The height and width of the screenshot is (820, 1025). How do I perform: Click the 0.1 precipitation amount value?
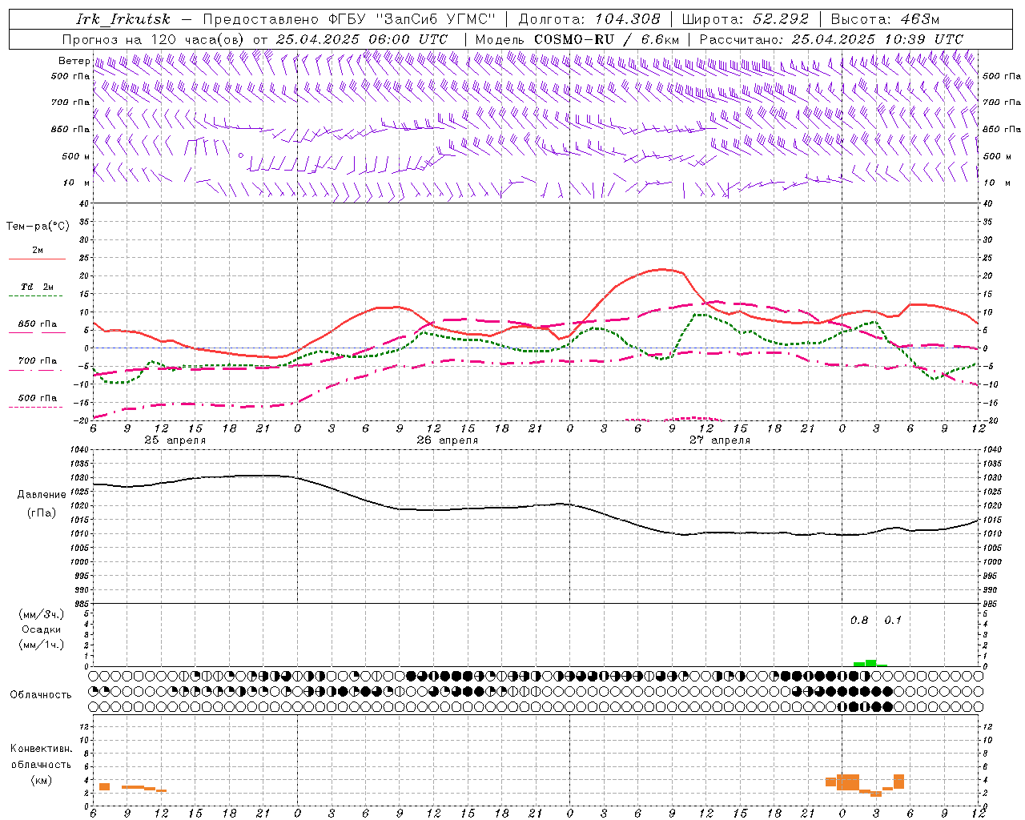[893, 621]
